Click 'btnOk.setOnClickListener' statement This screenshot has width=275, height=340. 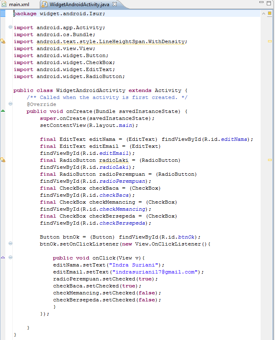click(x=125, y=244)
